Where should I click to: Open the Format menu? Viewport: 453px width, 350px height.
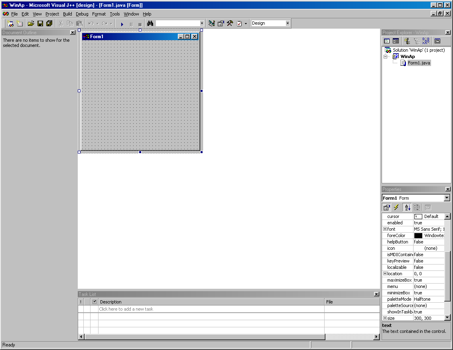(99, 14)
